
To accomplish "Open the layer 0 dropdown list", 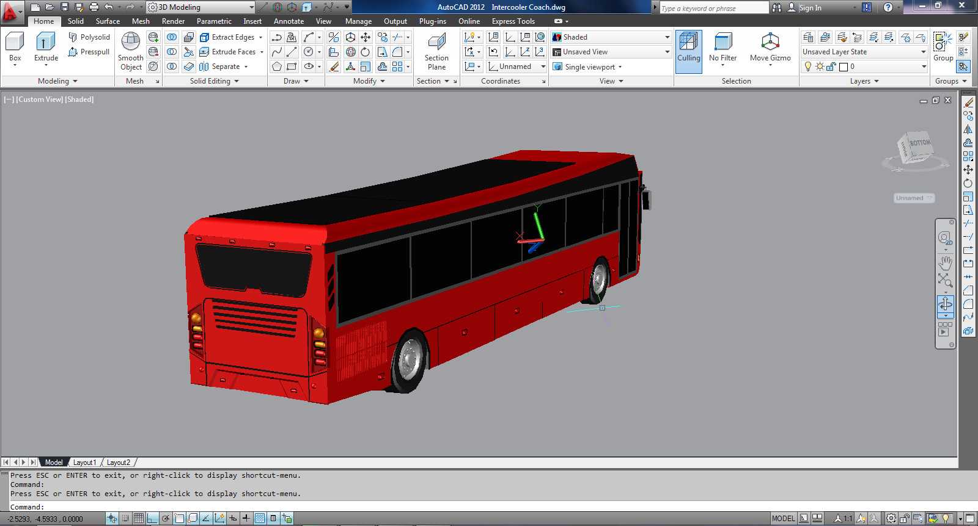I will (864, 67).
